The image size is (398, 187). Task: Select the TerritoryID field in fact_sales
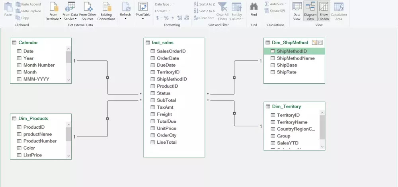pyautogui.click(x=168, y=72)
